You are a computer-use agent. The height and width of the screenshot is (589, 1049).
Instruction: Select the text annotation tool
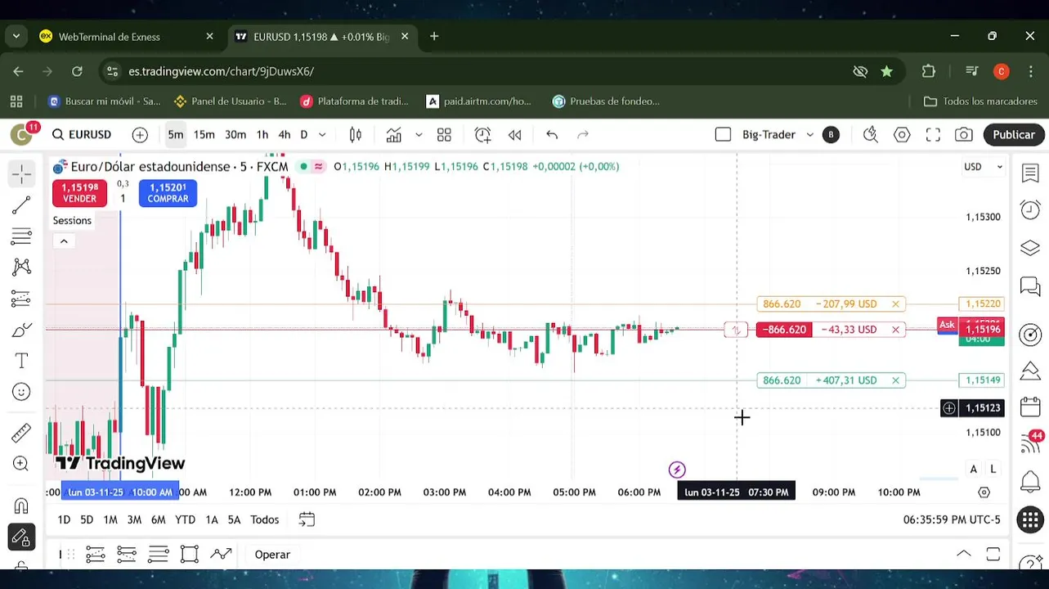click(21, 361)
